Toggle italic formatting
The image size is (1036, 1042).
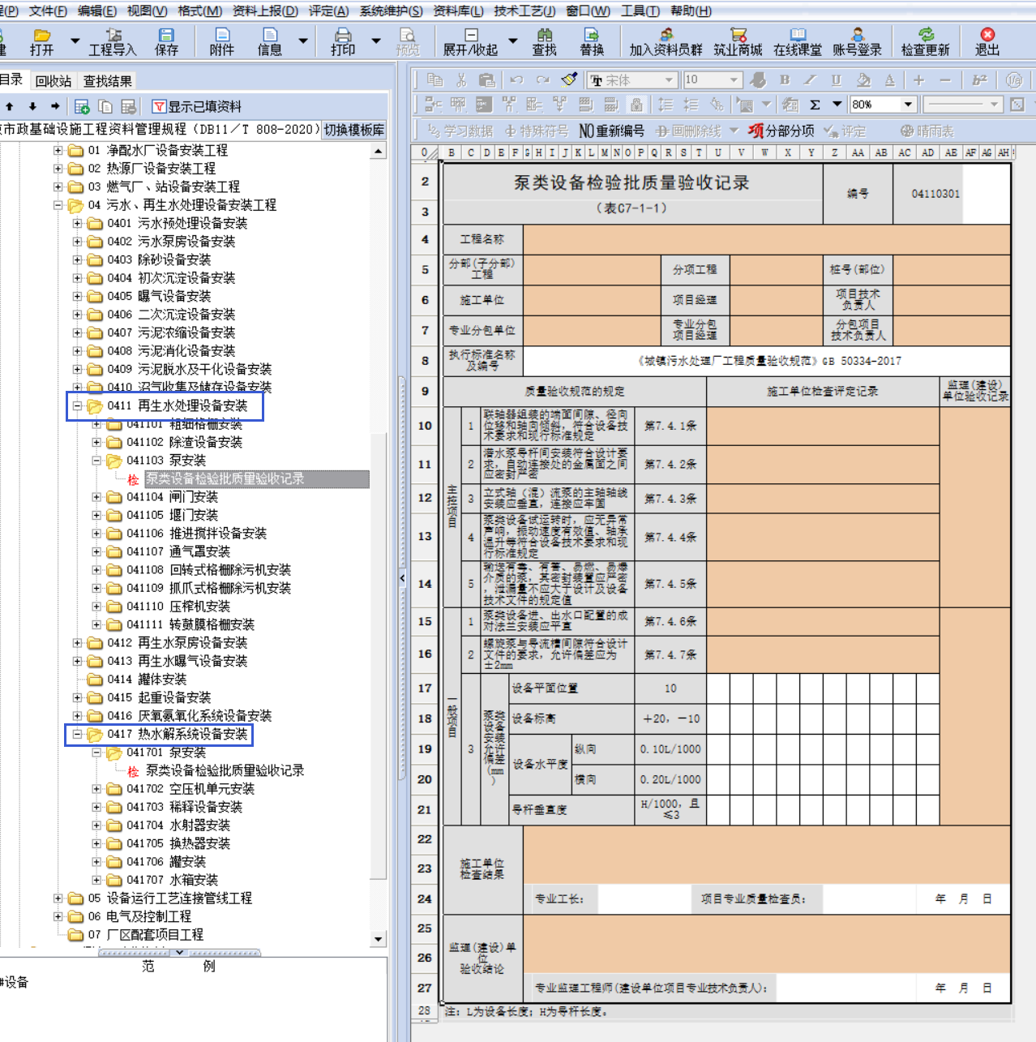(810, 79)
